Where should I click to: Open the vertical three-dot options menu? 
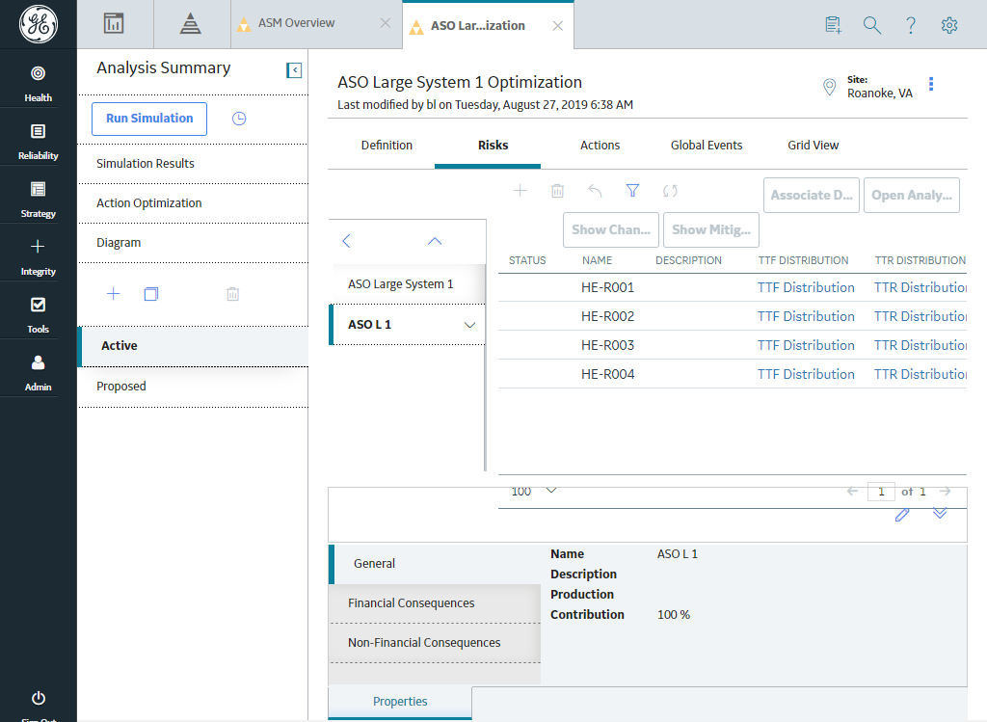931,84
